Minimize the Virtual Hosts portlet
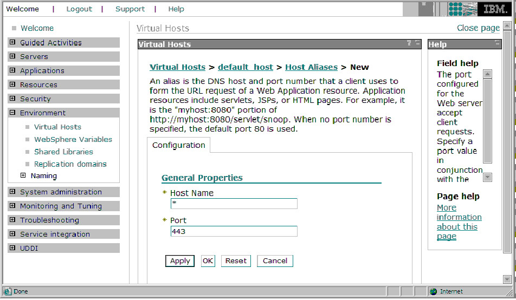 (x=417, y=43)
